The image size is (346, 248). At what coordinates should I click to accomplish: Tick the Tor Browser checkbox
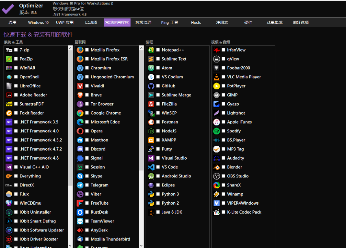87,104
